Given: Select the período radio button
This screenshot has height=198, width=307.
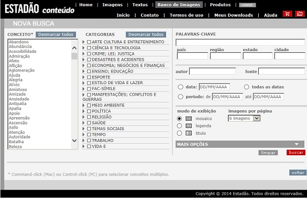Looking at the screenshot, I should coord(180,97).
